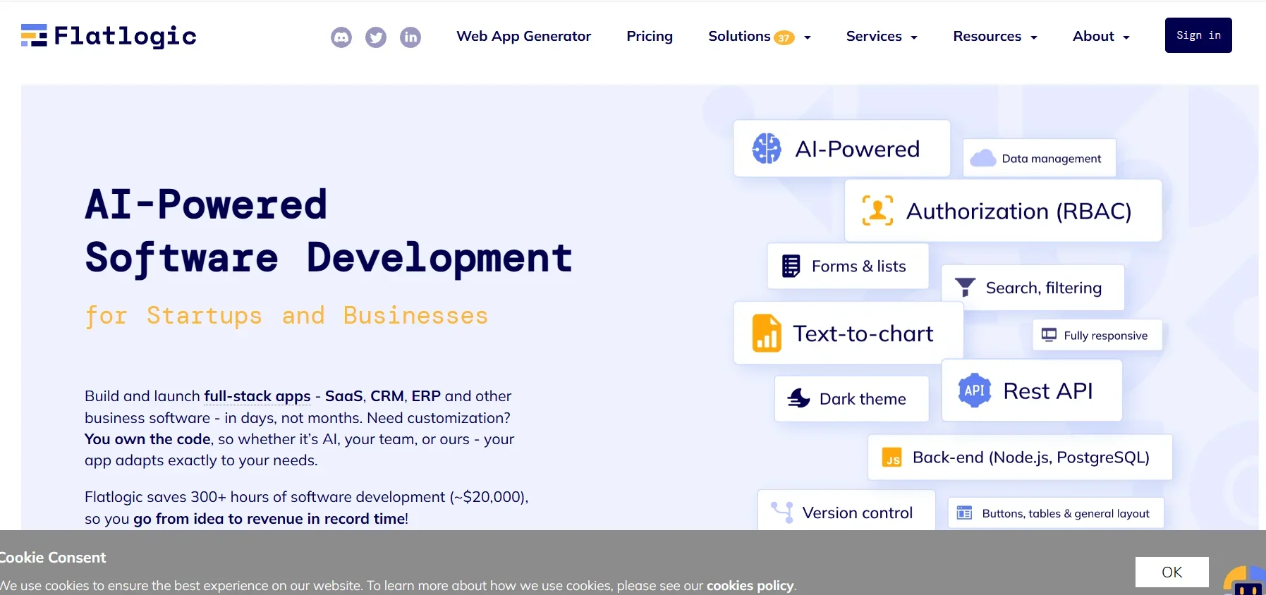Expand the Services dropdown menu

tap(882, 37)
